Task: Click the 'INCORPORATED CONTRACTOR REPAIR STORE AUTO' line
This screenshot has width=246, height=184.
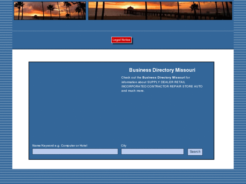Action: pyautogui.click(x=162, y=86)
